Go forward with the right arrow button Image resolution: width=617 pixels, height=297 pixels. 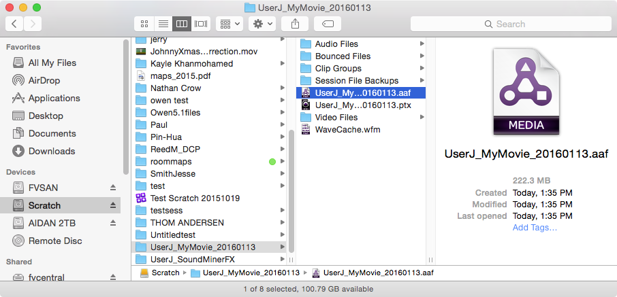[x=33, y=24]
